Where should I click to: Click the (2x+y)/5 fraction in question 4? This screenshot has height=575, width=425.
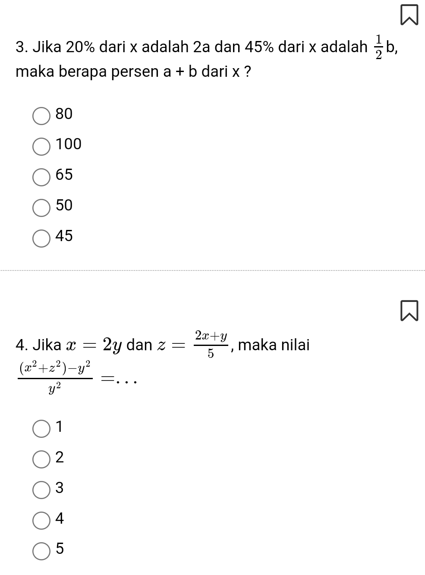click(x=211, y=344)
